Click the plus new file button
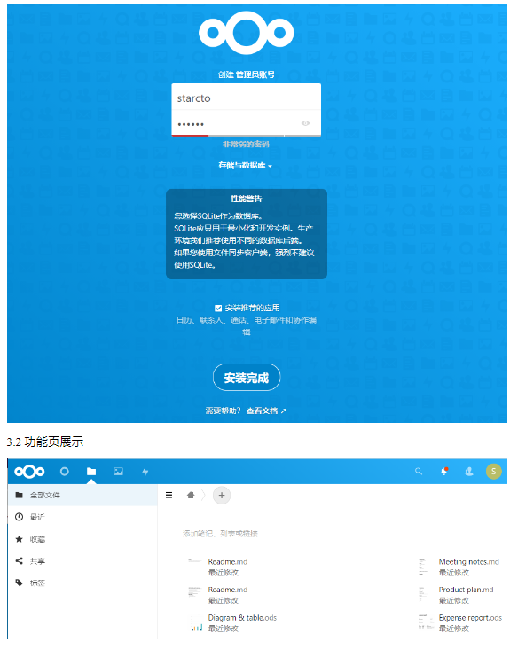The image size is (510, 649). point(222,496)
